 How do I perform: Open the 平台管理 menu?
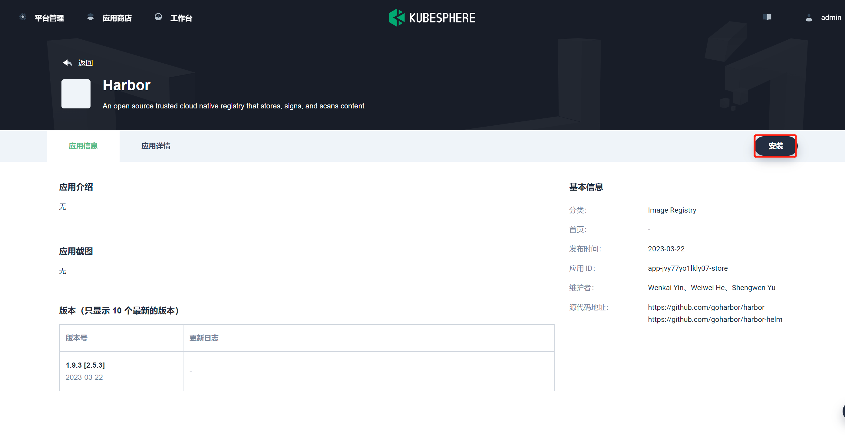pos(49,18)
